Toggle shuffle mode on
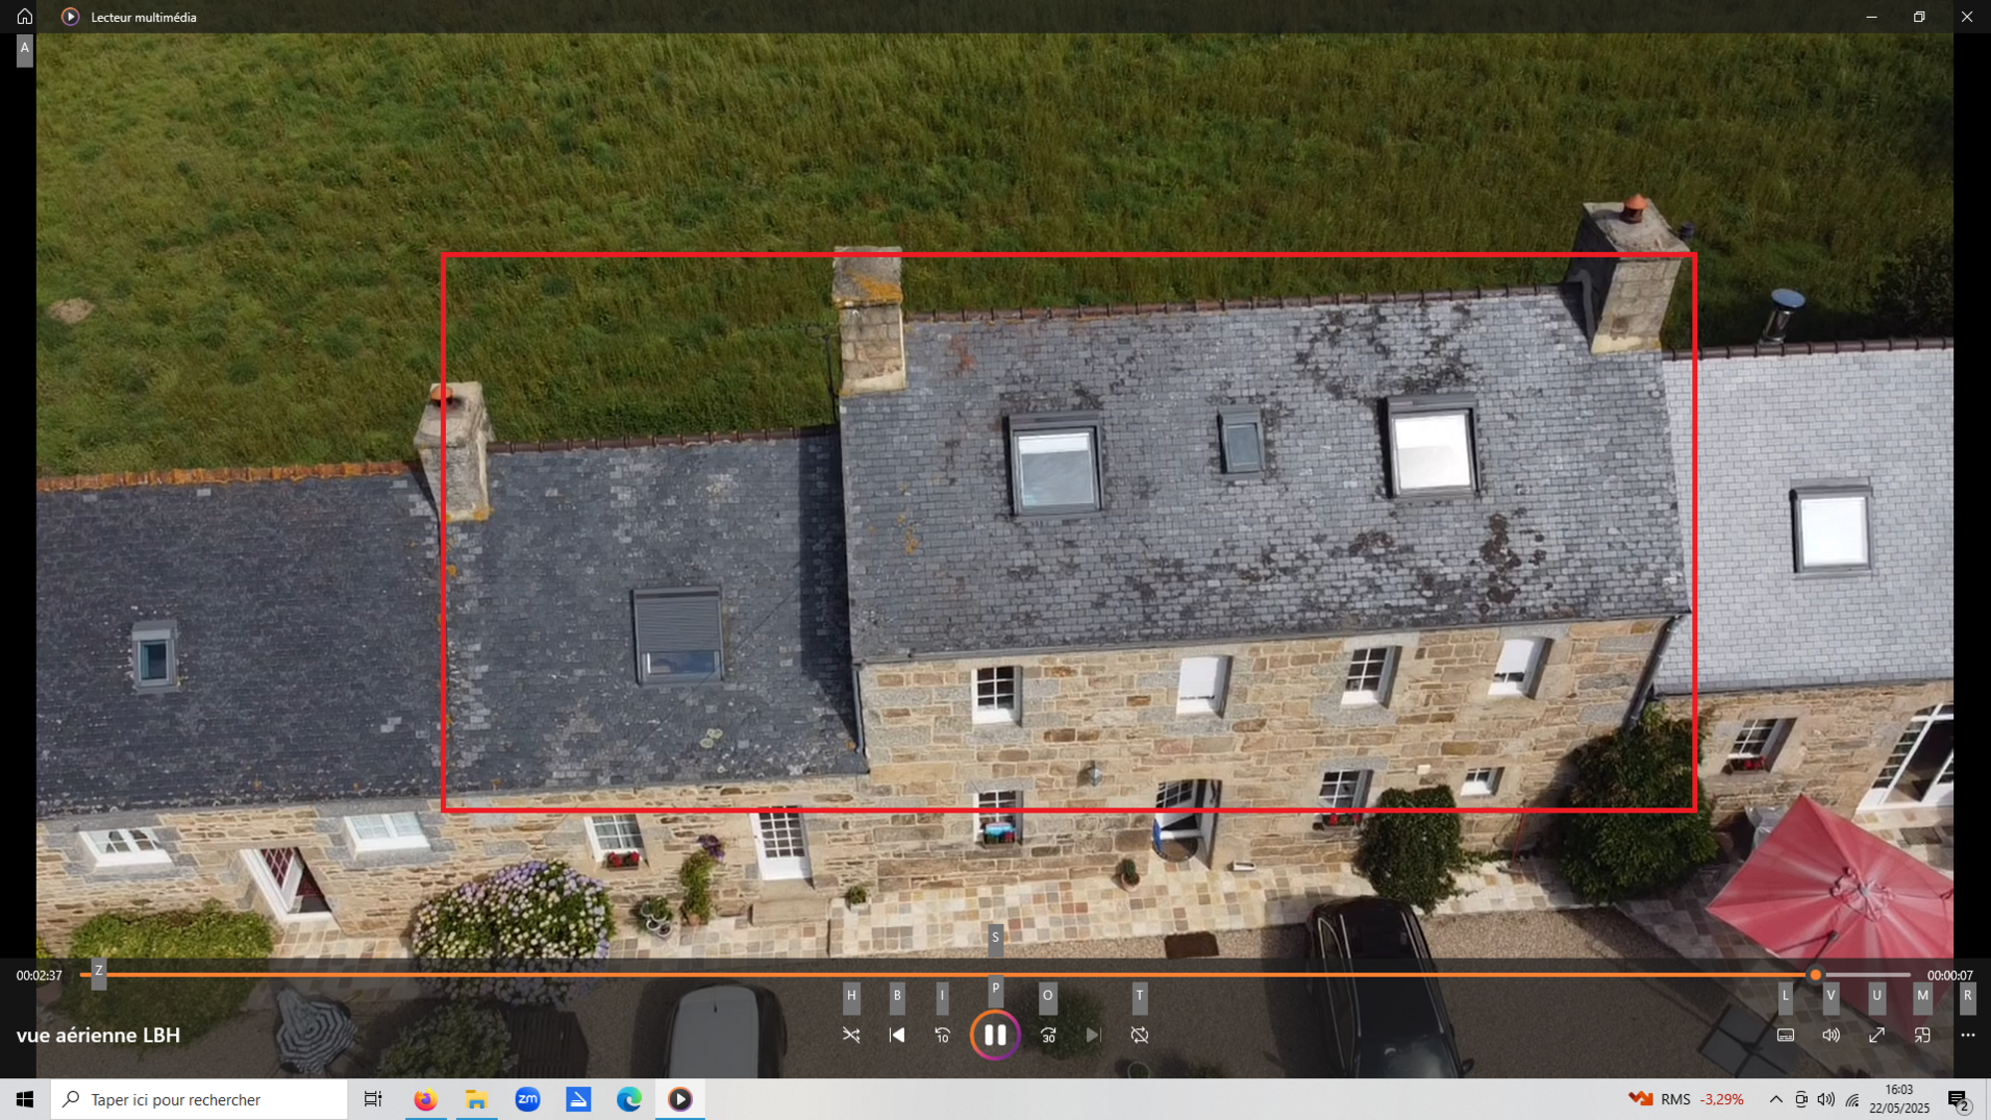The image size is (1991, 1120). pos(851,1035)
